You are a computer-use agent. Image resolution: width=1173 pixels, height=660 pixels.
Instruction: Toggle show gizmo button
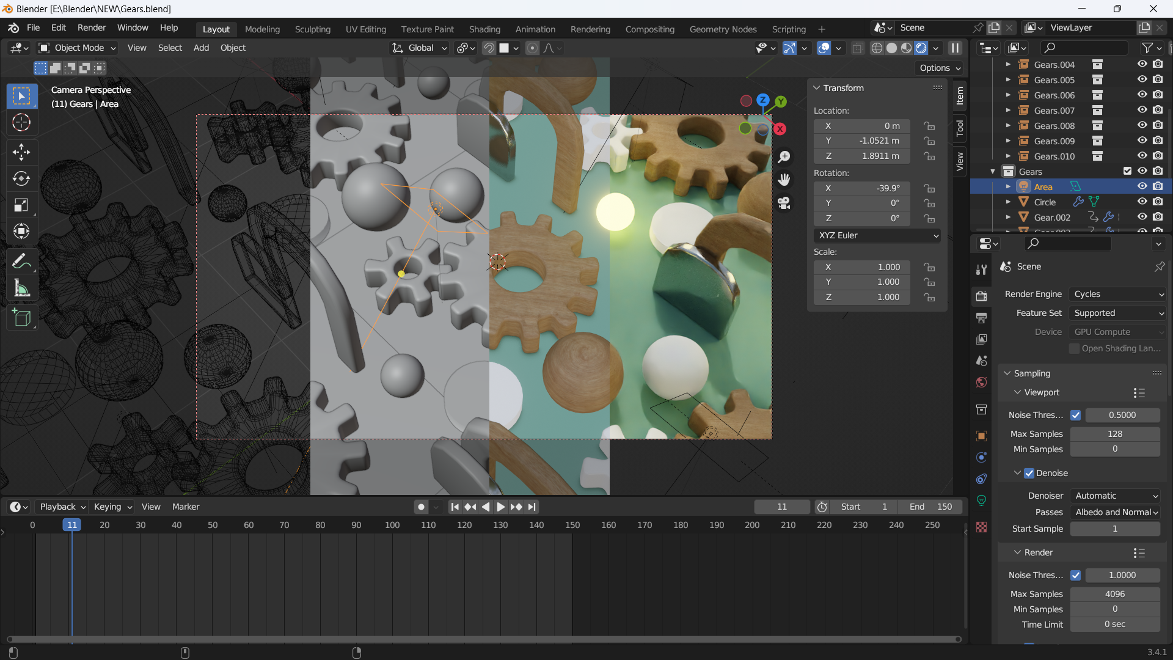[x=789, y=48]
